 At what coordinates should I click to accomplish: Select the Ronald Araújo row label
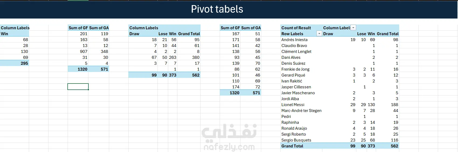click(294, 128)
